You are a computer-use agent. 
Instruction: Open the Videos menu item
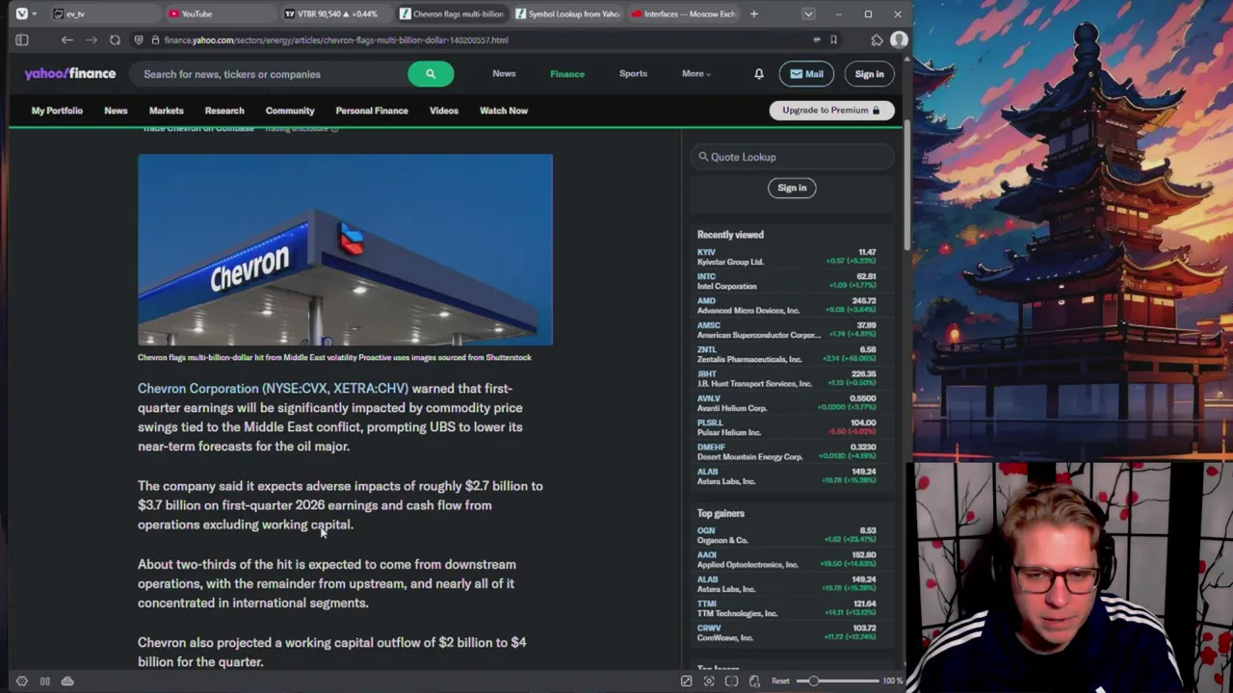point(444,111)
